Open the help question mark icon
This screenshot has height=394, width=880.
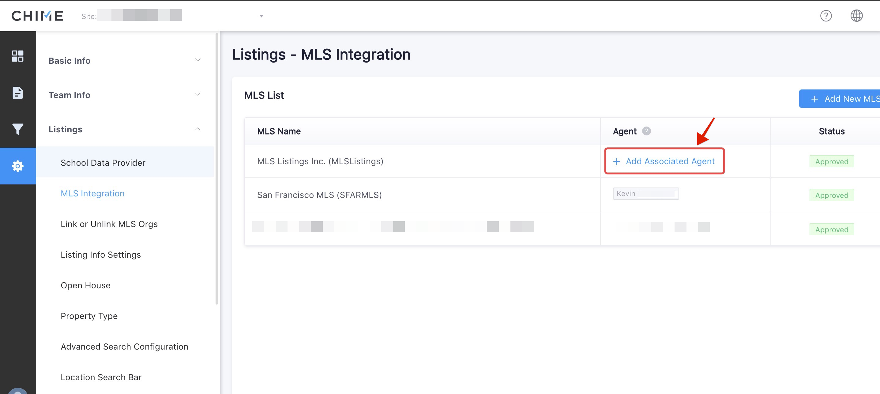coord(826,16)
